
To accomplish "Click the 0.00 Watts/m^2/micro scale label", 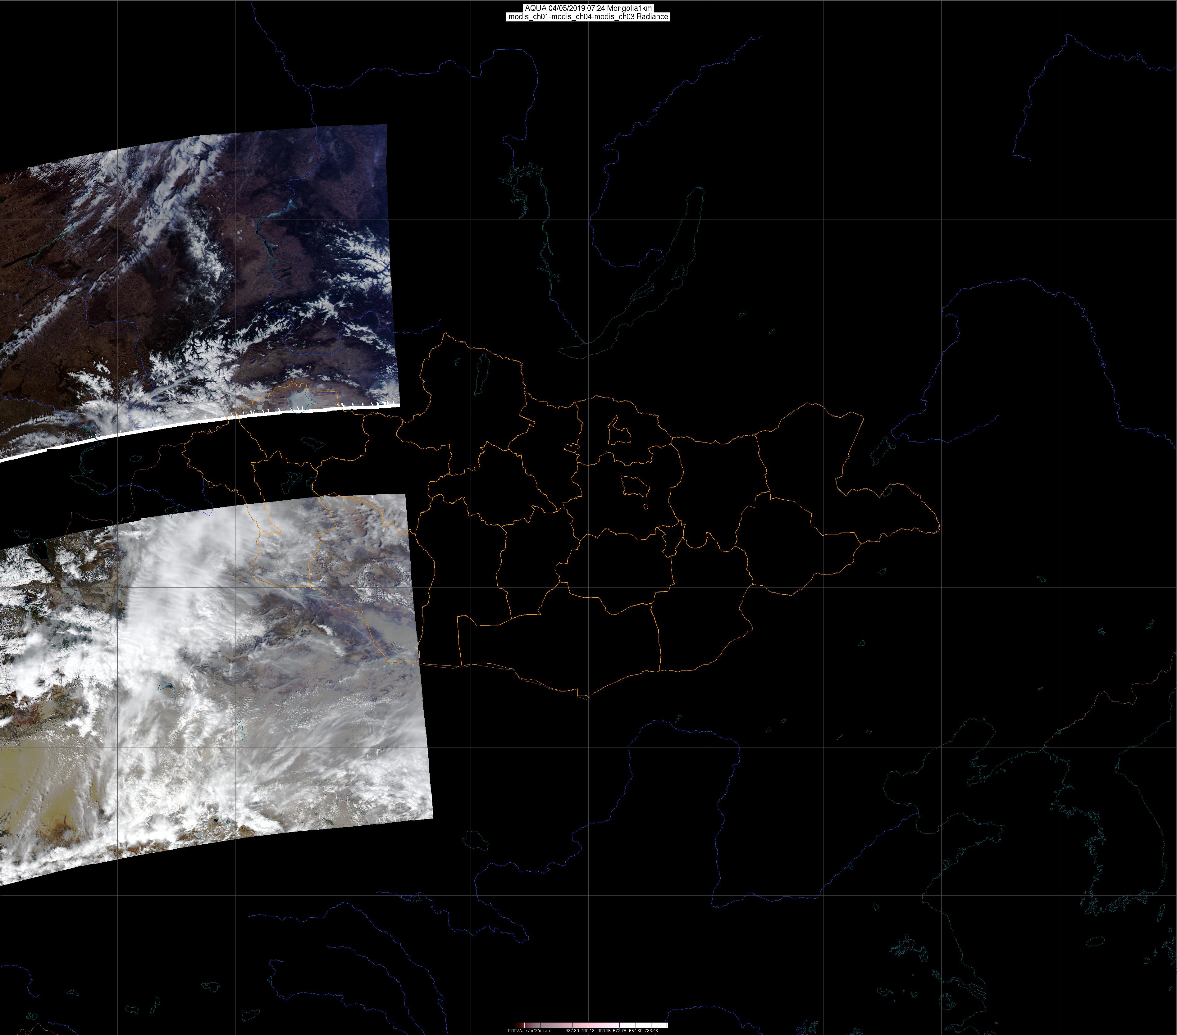I will point(529,1031).
